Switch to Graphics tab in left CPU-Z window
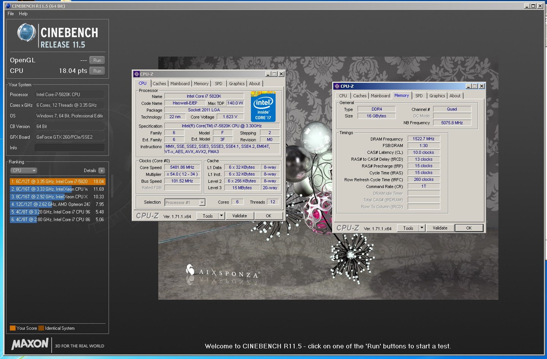Image resolution: width=547 pixels, height=359 pixels. pyautogui.click(x=237, y=84)
